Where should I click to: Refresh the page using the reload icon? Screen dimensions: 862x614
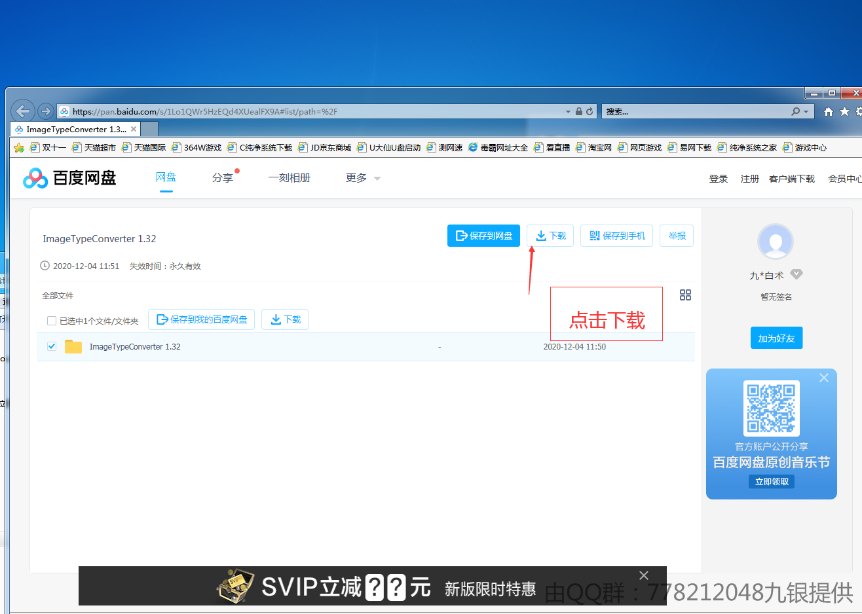[590, 111]
